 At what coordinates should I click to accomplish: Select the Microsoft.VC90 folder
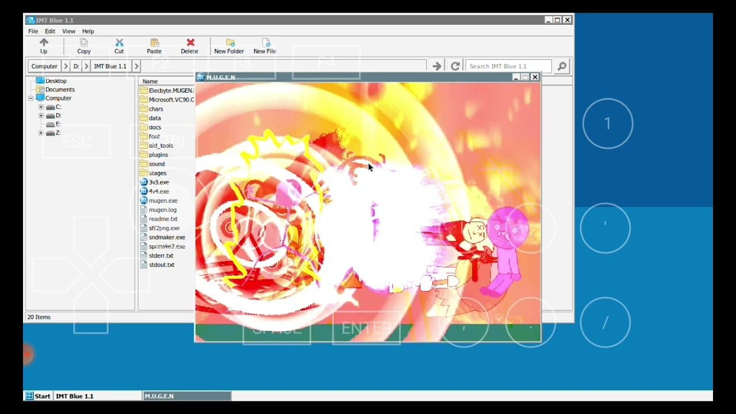(167, 99)
